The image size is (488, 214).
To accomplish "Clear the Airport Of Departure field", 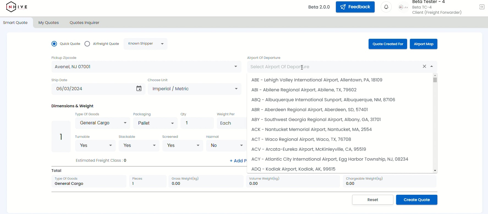I will click(x=424, y=66).
